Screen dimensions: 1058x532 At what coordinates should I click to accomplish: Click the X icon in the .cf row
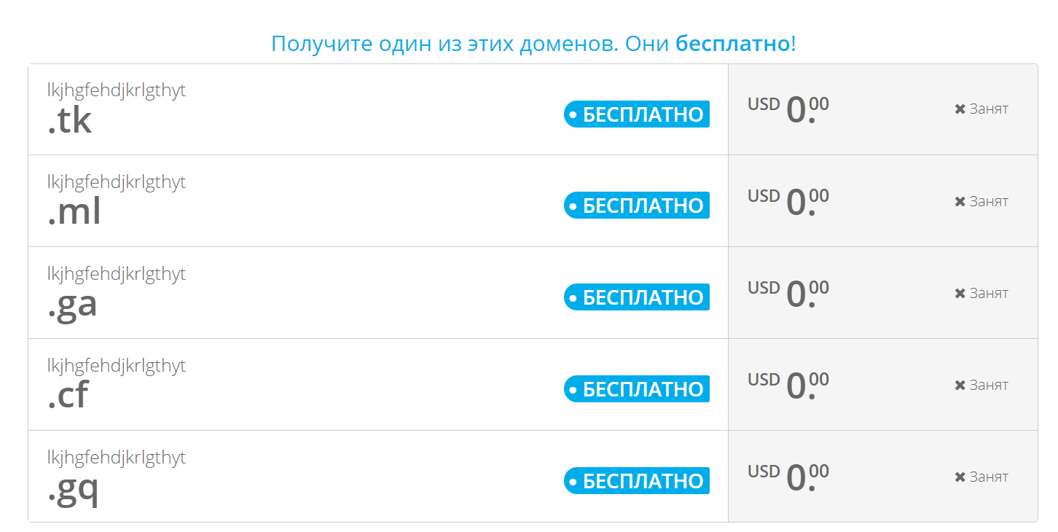pyautogui.click(x=960, y=386)
